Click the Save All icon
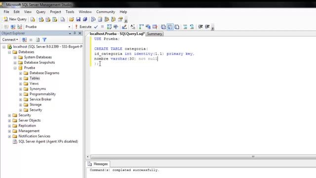316x178 pixels. 85,19
